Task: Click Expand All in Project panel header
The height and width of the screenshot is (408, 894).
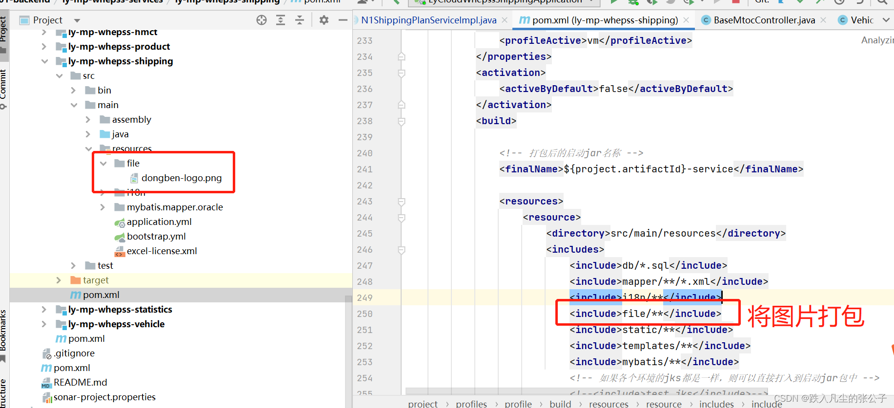Action: tap(281, 20)
